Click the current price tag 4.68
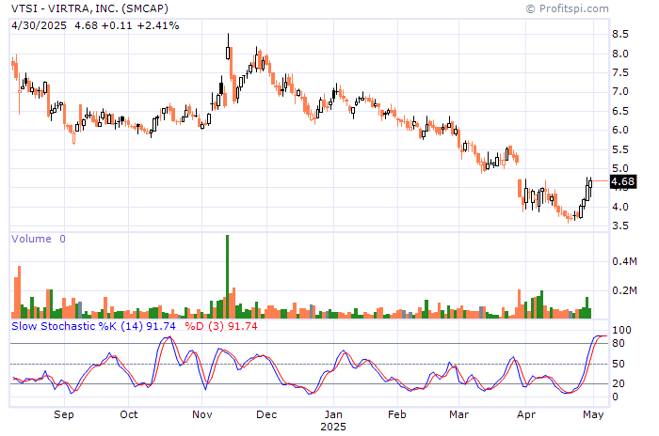The height and width of the screenshot is (436, 659). (x=622, y=181)
